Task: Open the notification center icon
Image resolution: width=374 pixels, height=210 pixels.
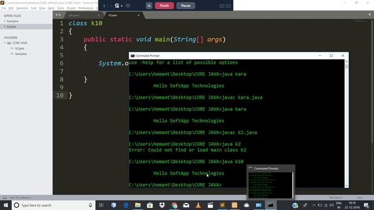Action: coord(366,205)
